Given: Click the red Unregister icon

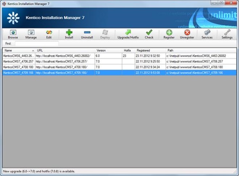Looking at the screenshot, I should click(x=187, y=33).
